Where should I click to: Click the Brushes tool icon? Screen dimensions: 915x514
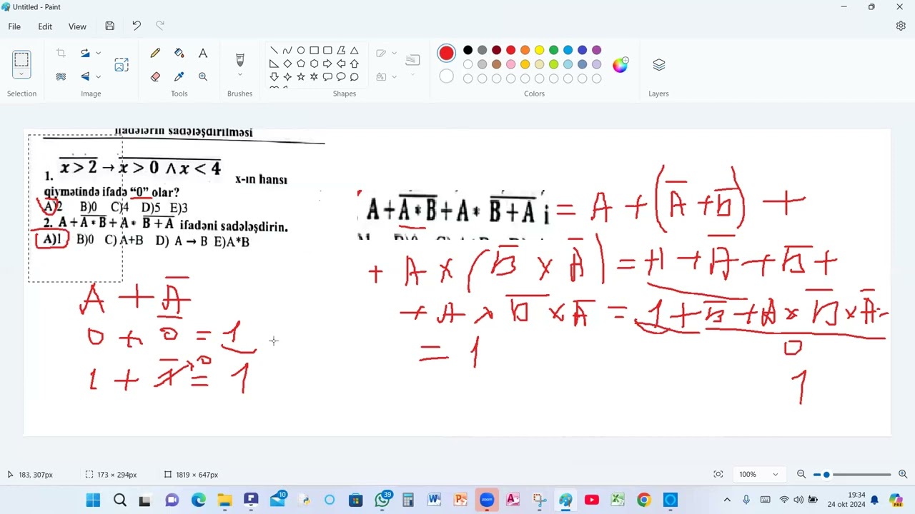[239, 59]
